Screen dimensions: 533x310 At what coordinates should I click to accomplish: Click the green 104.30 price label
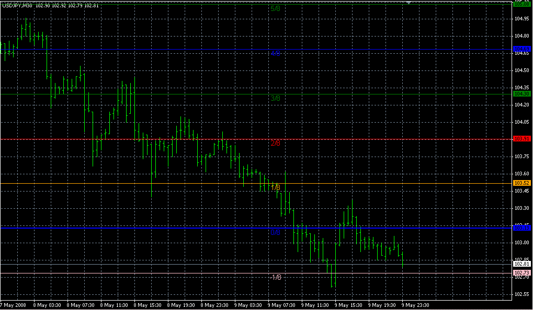pyautogui.click(x=522, y=94)
